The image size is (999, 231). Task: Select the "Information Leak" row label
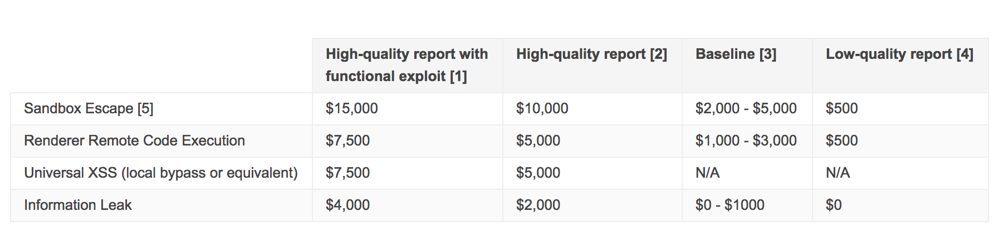point(78,205)
